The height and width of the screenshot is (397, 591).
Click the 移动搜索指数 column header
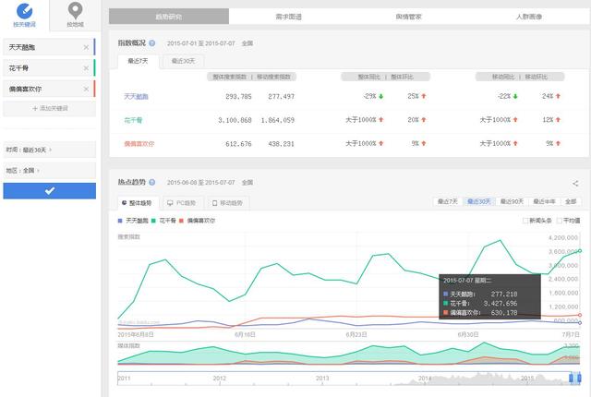[273, 77]
